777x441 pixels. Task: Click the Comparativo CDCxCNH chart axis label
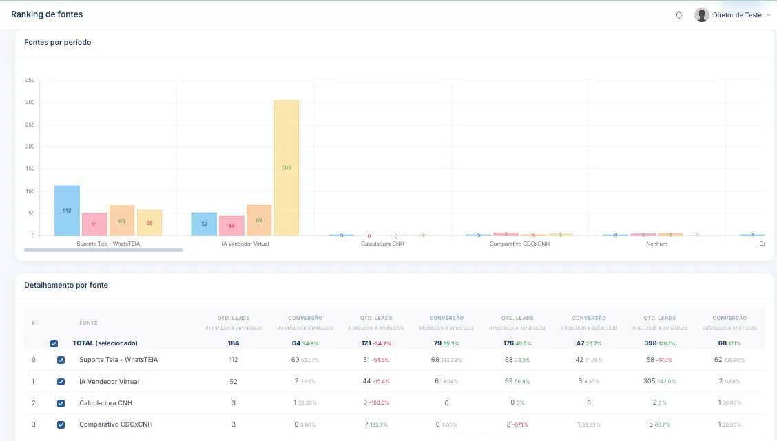(x=519, y=244)
